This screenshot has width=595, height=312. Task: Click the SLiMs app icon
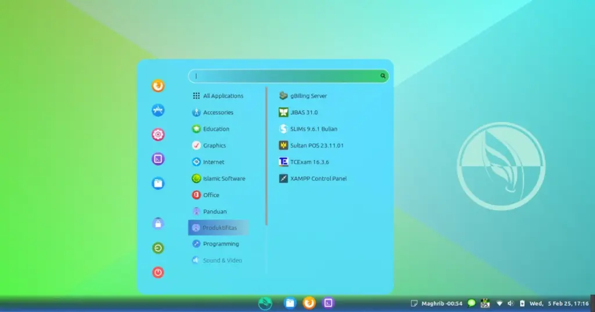284,129
